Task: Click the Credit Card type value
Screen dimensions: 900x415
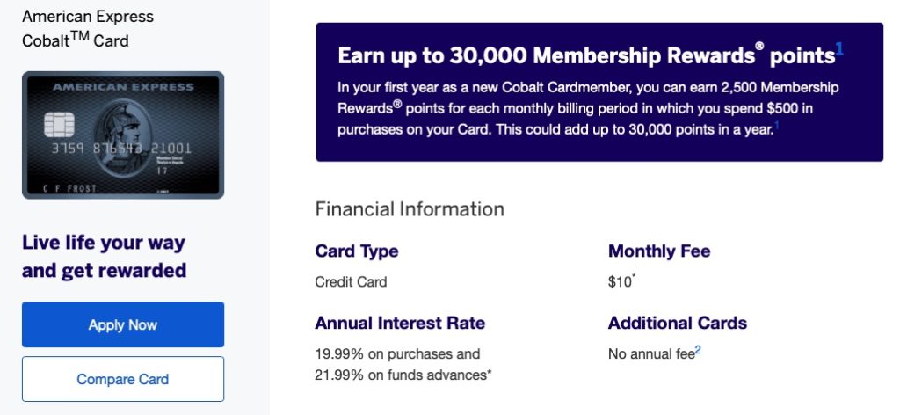Action: click(x=351, y=282)
